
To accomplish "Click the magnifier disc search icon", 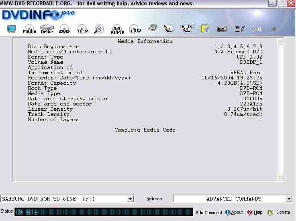I will coord(99,29).
